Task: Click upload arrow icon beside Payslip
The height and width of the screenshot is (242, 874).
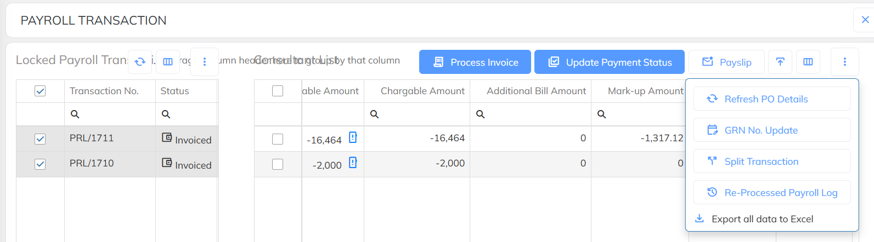Action: [780, 62]
